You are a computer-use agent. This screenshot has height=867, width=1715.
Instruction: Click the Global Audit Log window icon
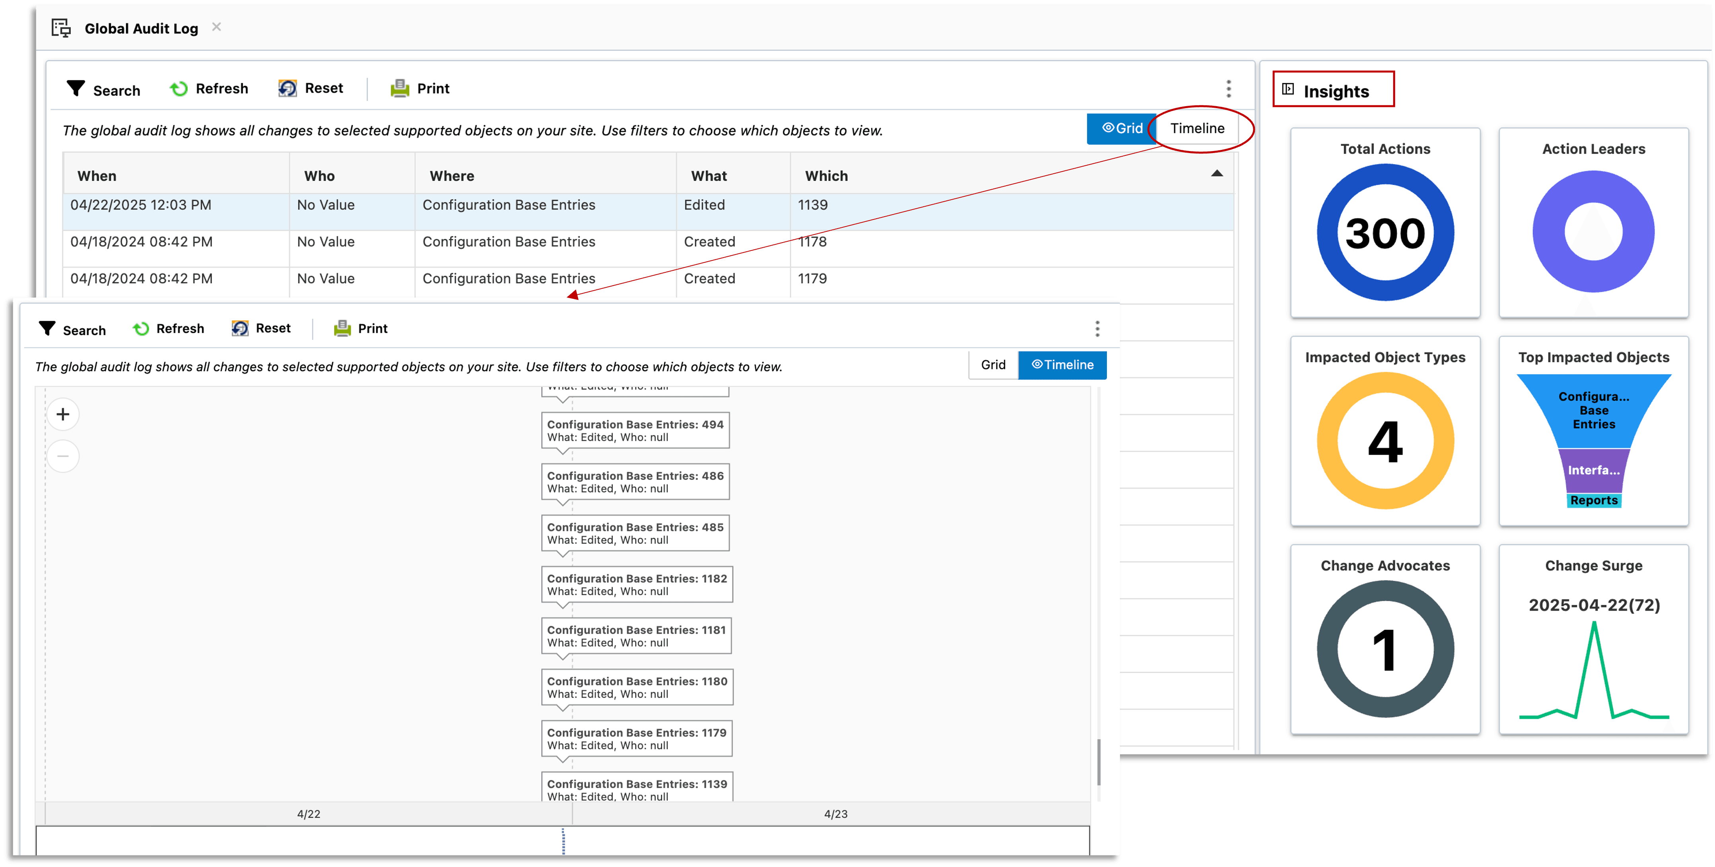point(61,28)
